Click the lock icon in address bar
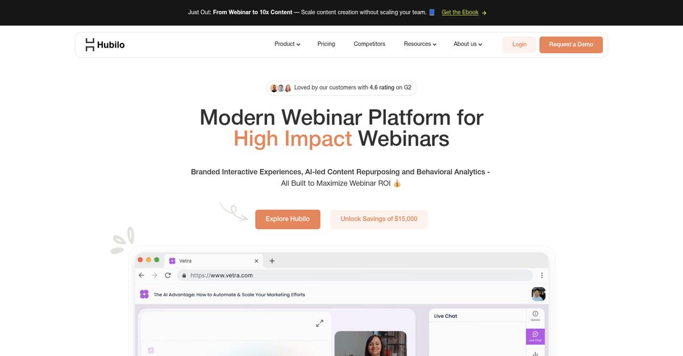This screenshot has width=683, height=356. 184,275
